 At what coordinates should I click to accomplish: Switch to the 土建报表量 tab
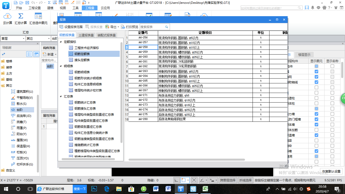point(86,35)
